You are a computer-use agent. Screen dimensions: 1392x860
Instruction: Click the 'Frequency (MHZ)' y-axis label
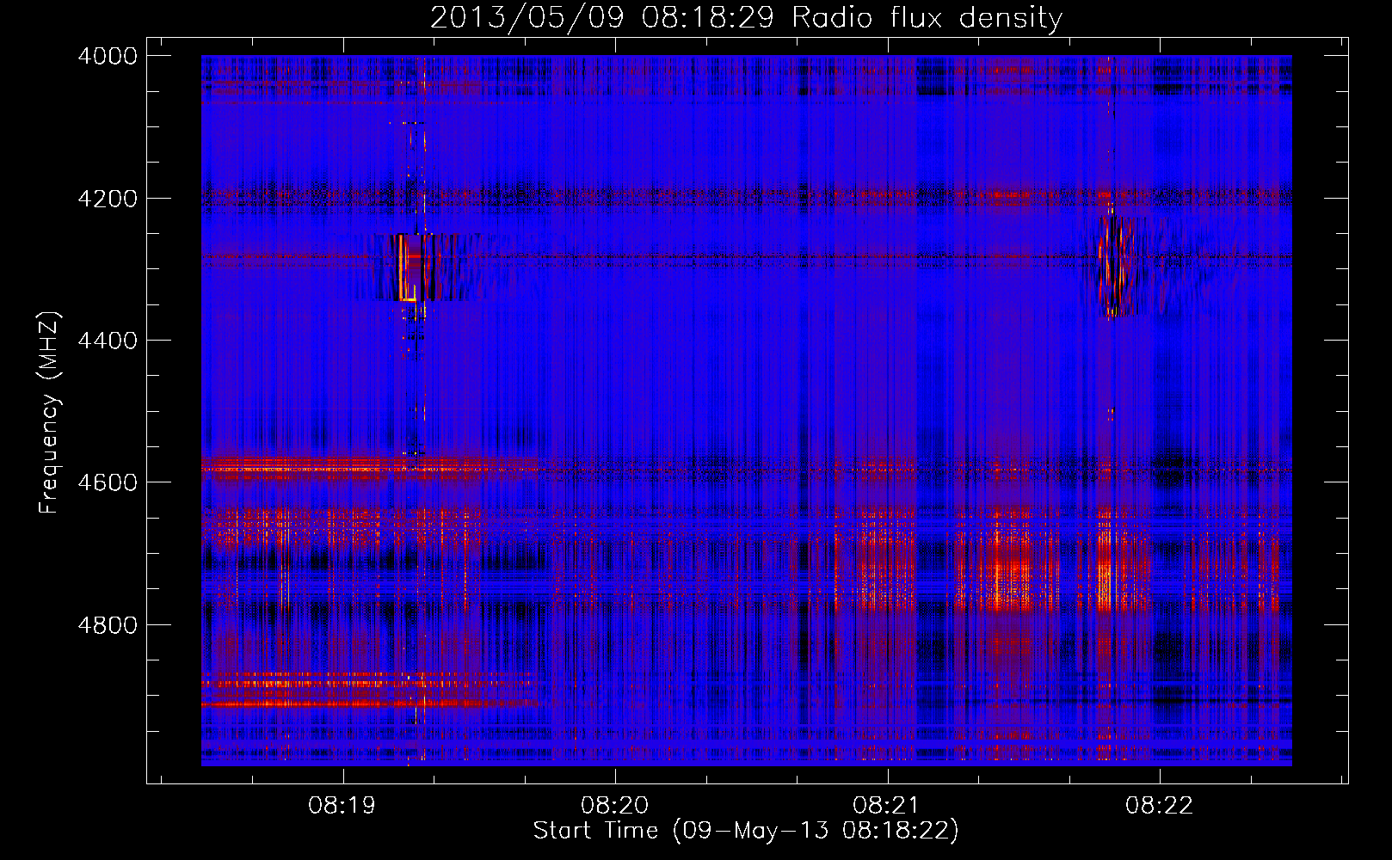pyautogui.click(x=50, y=413)
